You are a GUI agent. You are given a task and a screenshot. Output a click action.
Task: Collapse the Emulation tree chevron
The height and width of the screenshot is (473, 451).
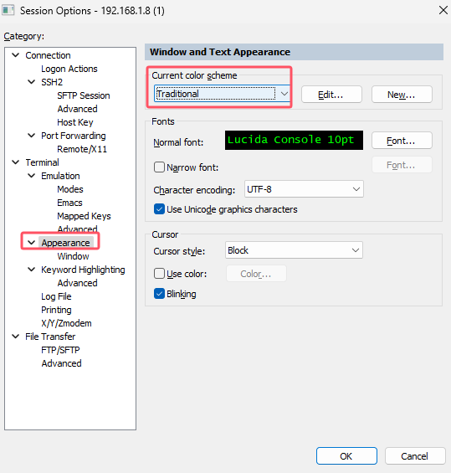pos(31,176)
